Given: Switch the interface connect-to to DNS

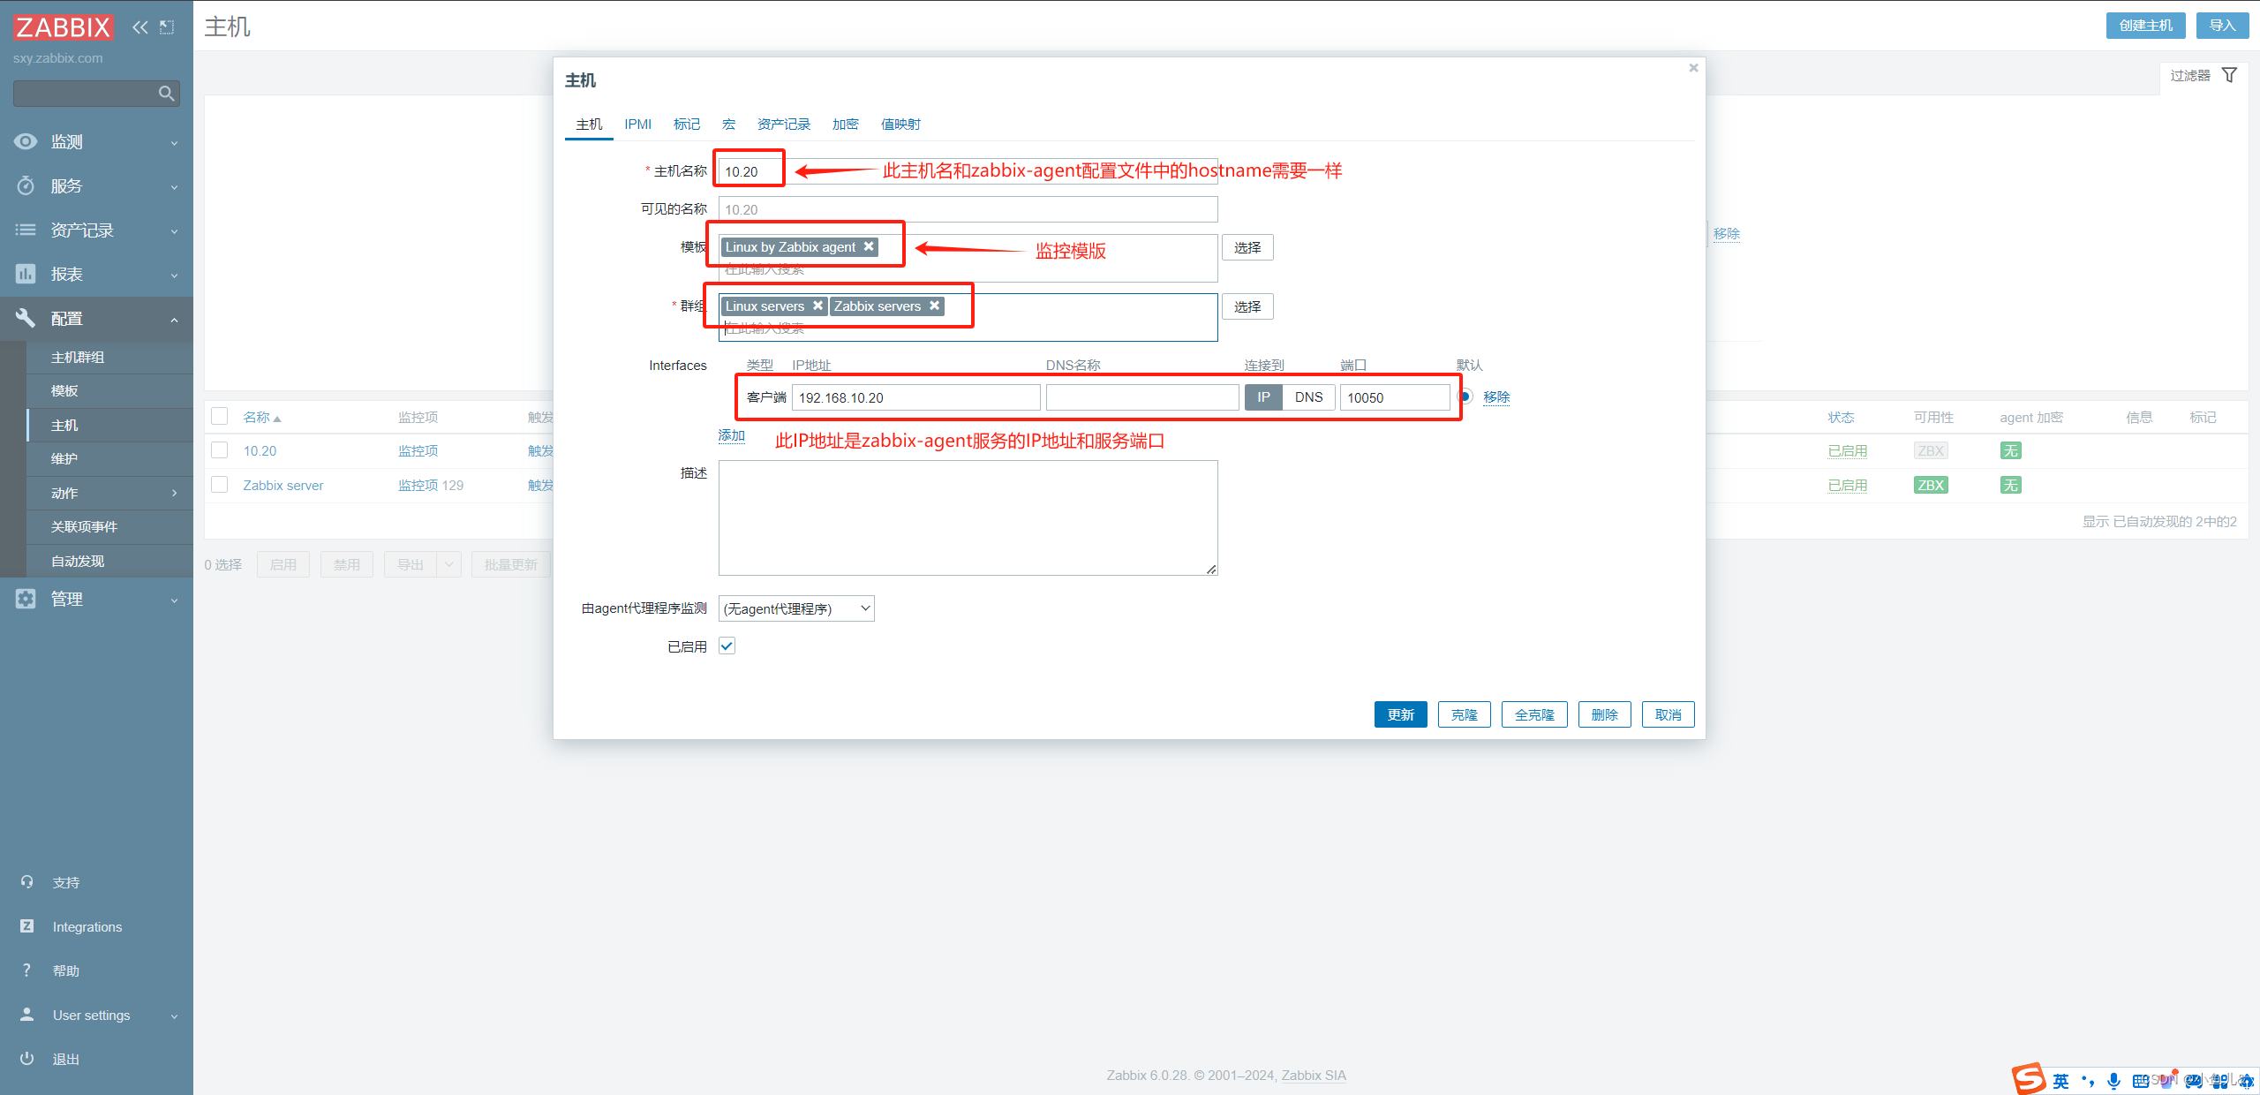Looking at the screenshot, I should pos(1308,397).
